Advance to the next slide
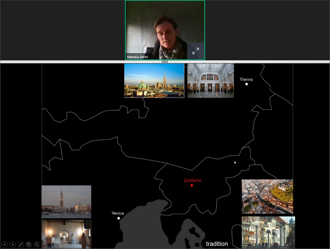Screen dimensions: 330x249 [13, 245]
